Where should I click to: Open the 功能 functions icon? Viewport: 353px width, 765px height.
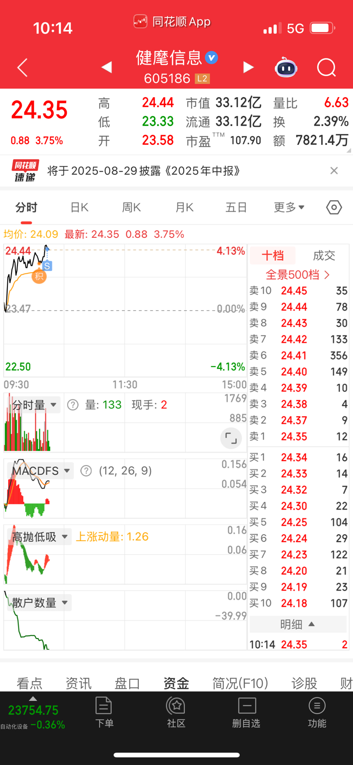pos(317,713)
